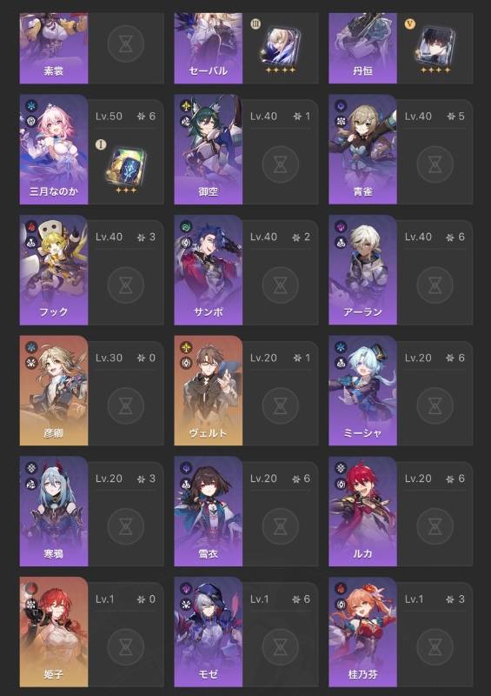Viewport: 491px width, 696px height.
Task: Open the サンポ character portrait
Action: [208, 270]
